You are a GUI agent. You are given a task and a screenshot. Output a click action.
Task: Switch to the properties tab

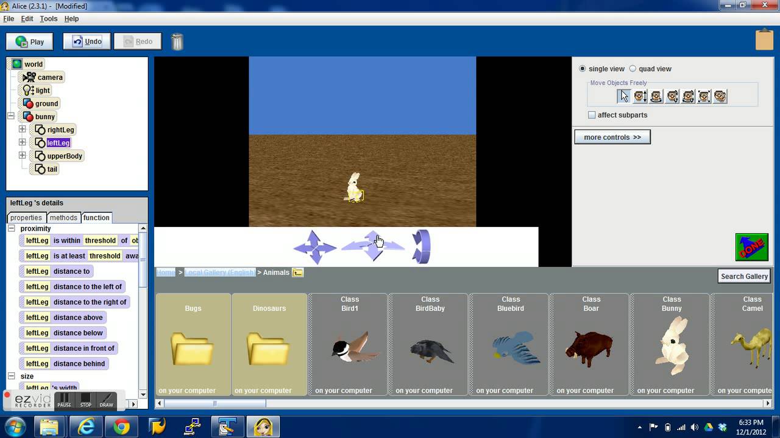[26, 218]
